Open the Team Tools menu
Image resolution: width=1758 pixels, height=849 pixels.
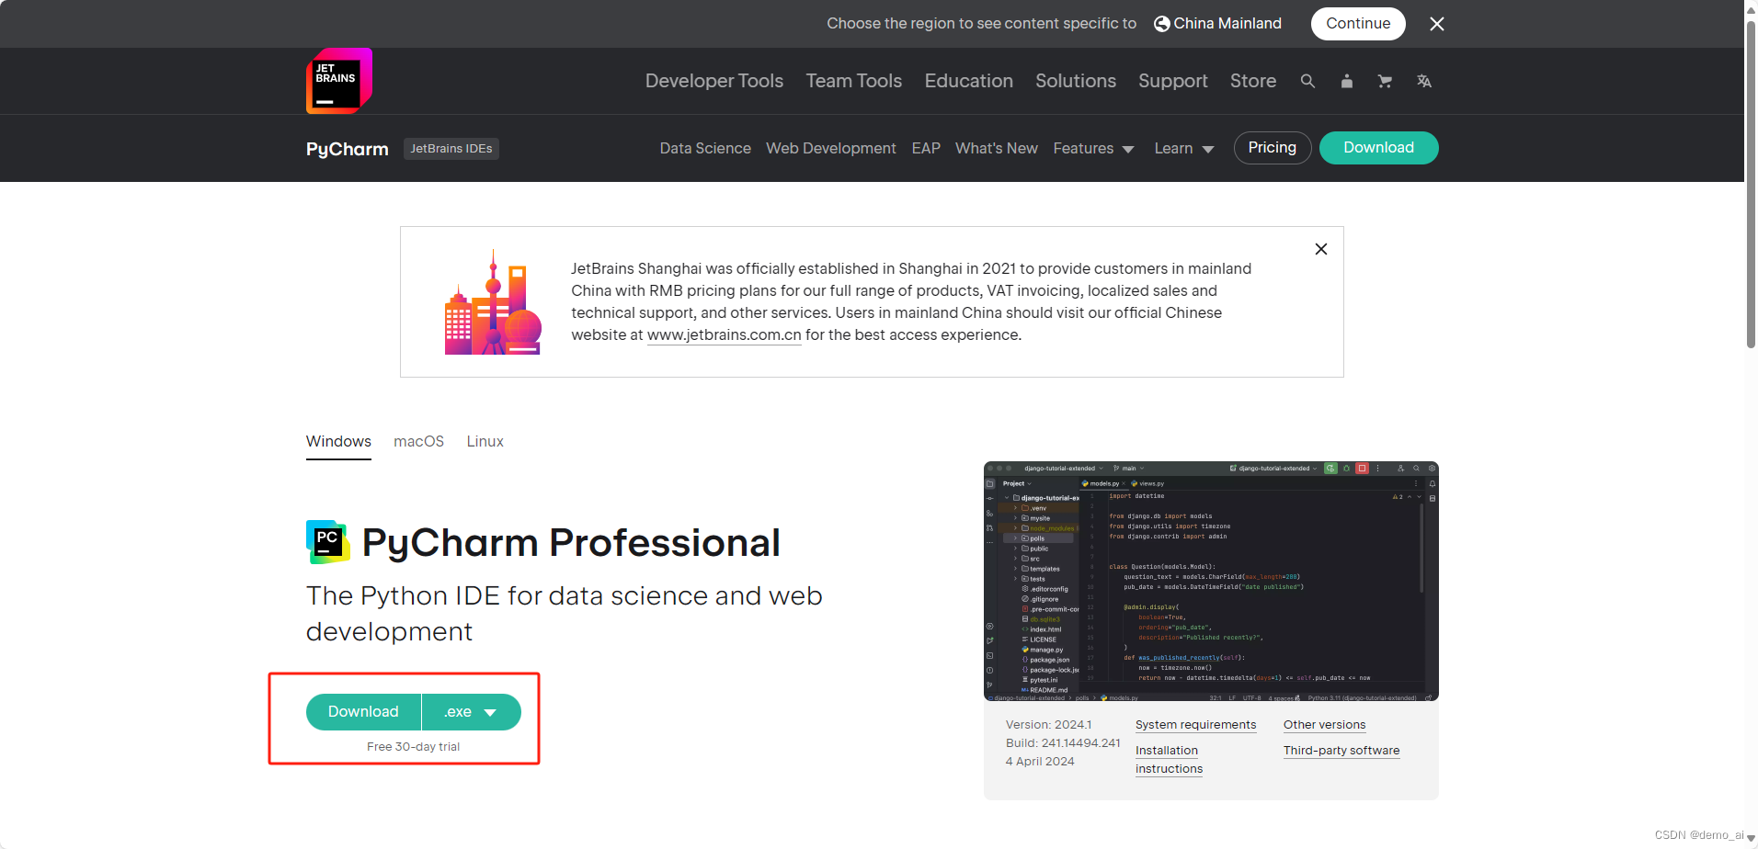click(x=854, y=81)
